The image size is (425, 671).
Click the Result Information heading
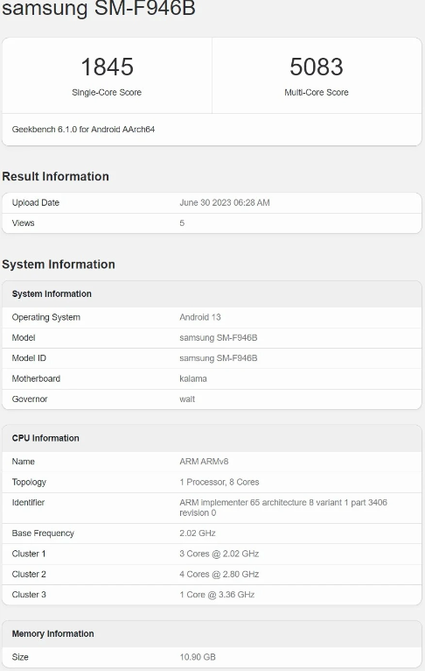pyautogui.click(x=55, y=176)
